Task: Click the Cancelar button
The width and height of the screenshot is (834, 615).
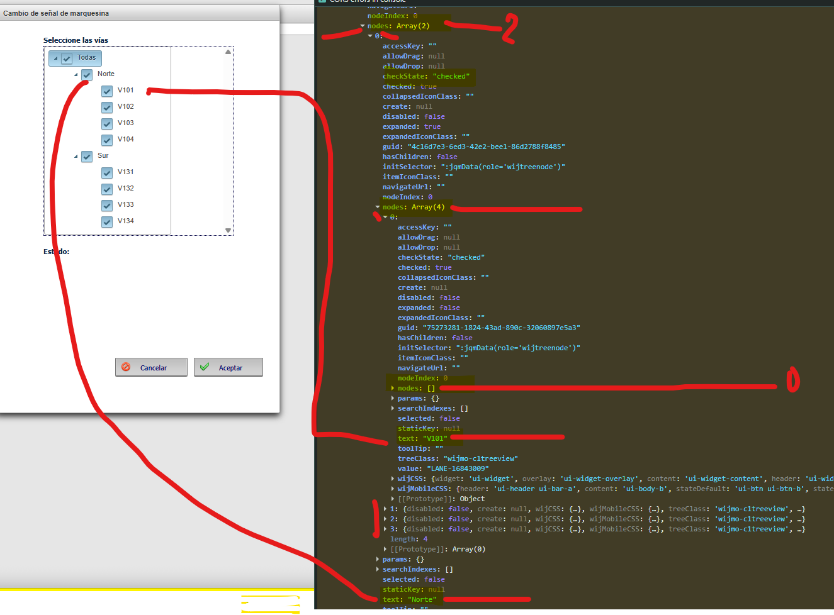Action: tap(151, 367)
